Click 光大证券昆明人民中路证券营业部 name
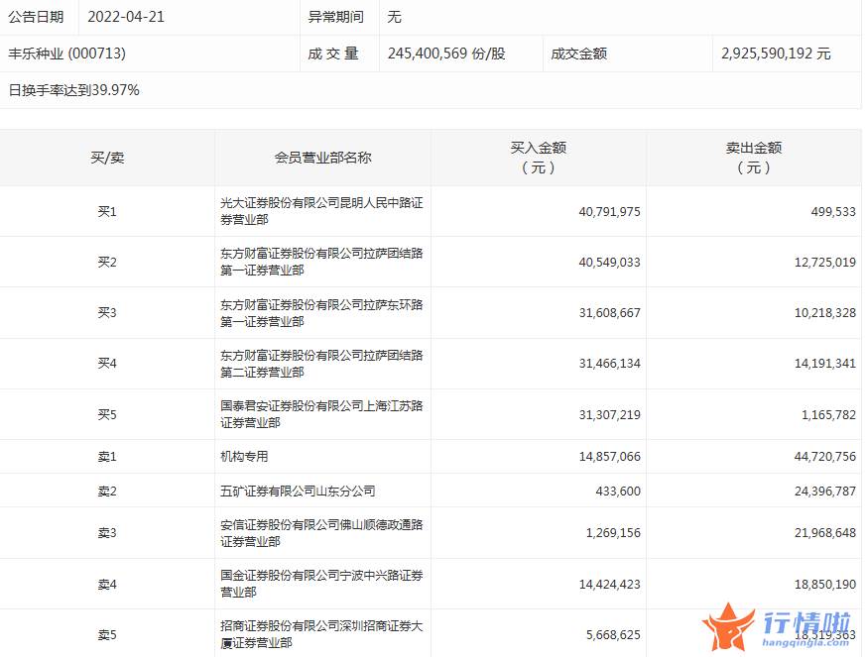This screenshot has height=657, width=866. point(321,211)
